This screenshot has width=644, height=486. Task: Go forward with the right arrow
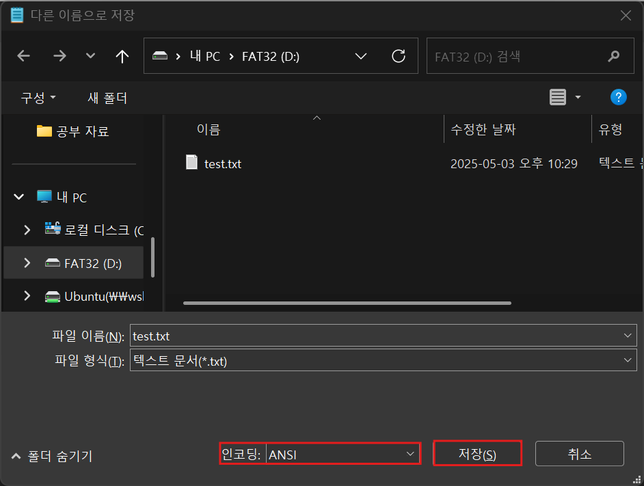[59, 56]
